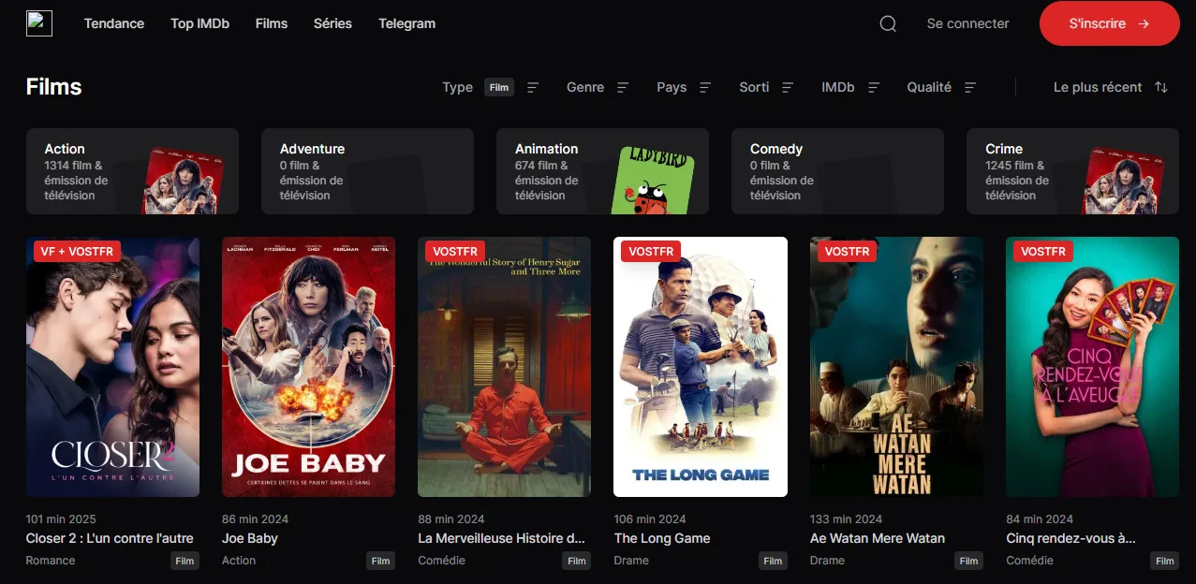Image resolution: width=1196 pixels, height=584 pixels.
Task: Switch to the Séries section
Action: 332,23
